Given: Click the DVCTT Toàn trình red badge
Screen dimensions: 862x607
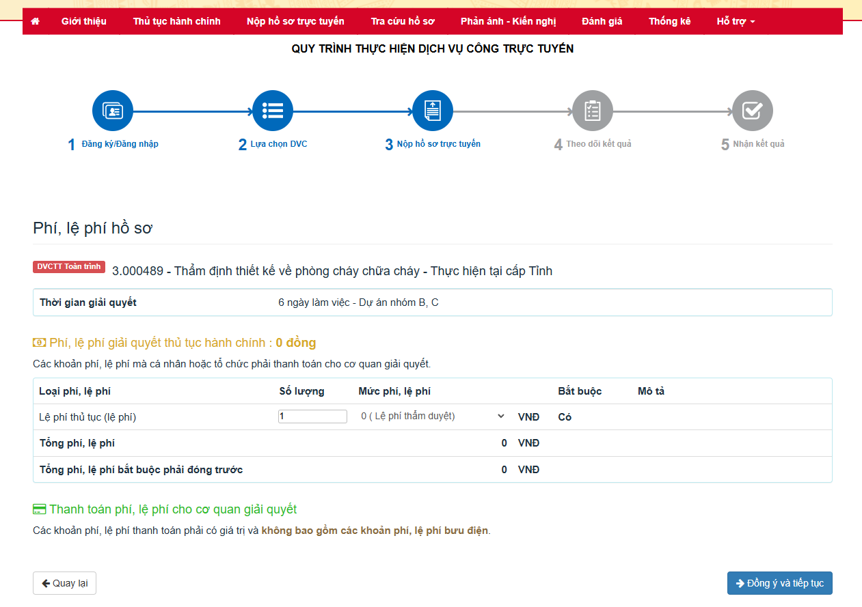Looking at the screenshot, I should coord(69,267).
